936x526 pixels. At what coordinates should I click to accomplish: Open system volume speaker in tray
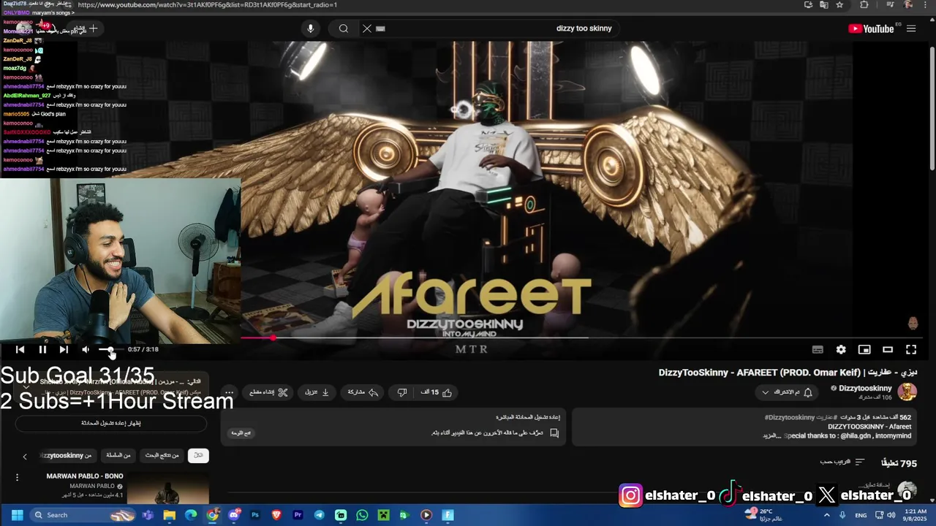[891, 515]
